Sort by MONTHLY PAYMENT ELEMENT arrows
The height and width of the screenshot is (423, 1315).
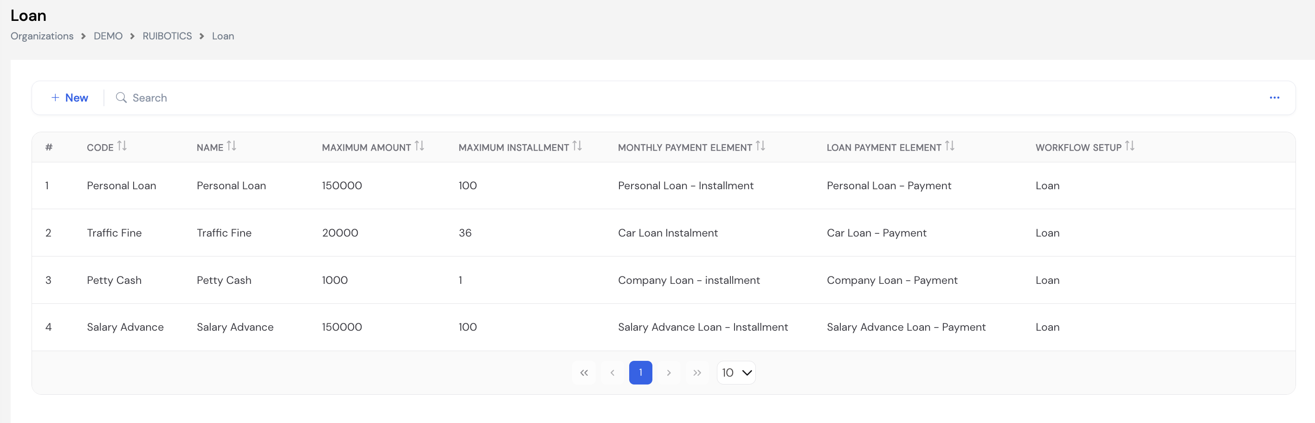click(x=761, y=147)
